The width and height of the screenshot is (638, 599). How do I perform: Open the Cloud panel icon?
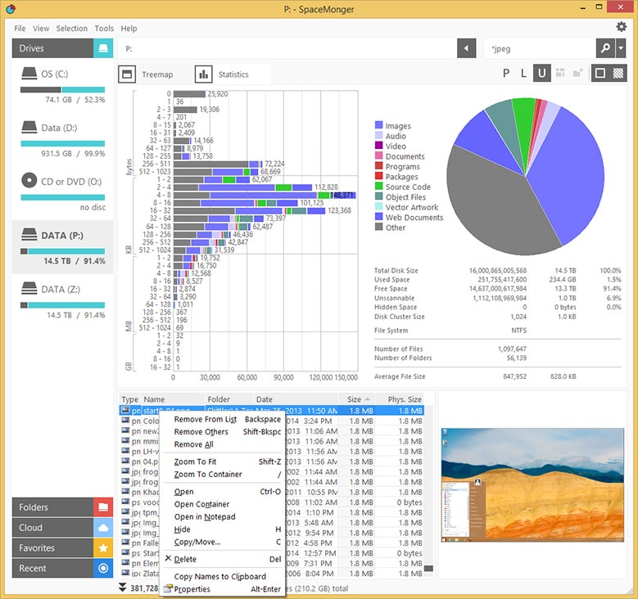103,528
